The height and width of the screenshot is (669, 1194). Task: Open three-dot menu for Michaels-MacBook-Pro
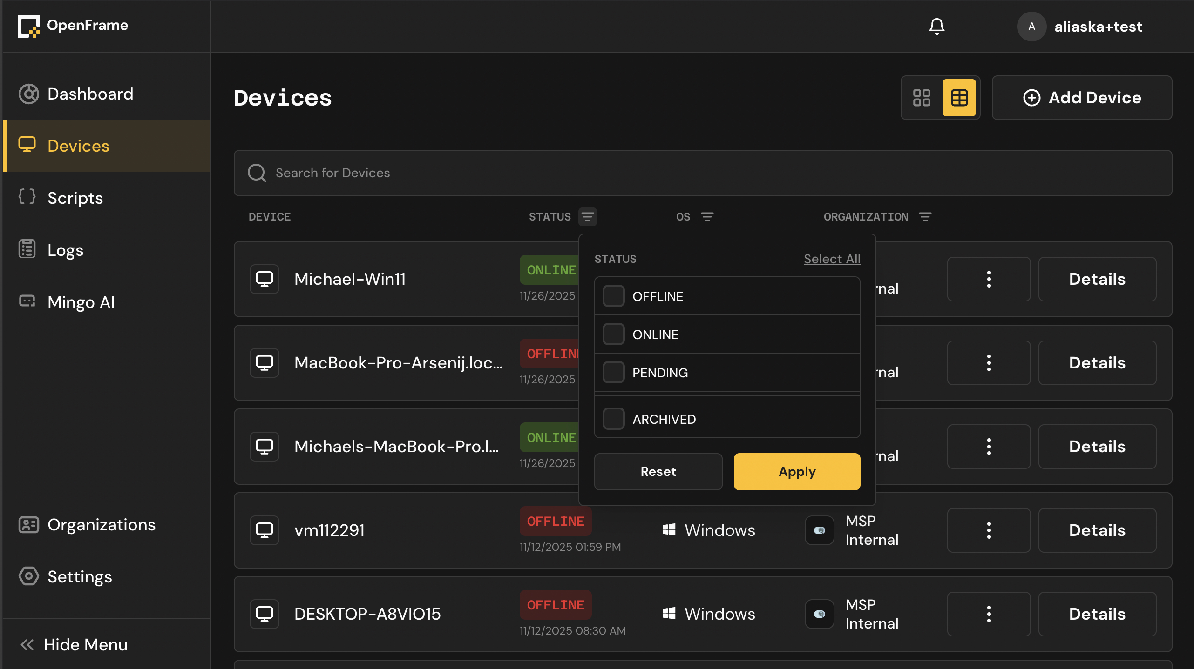click(x=989, y=447)
